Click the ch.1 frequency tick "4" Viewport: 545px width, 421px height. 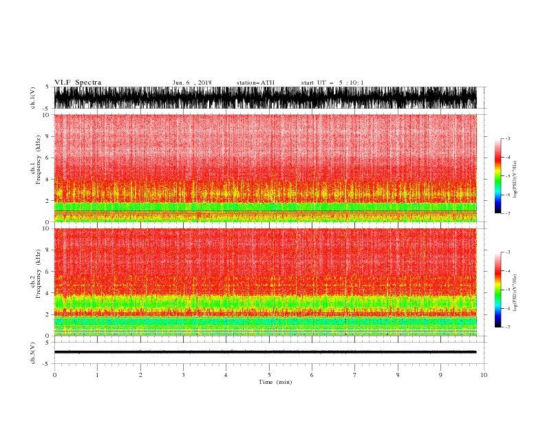[x=47, y=180]
